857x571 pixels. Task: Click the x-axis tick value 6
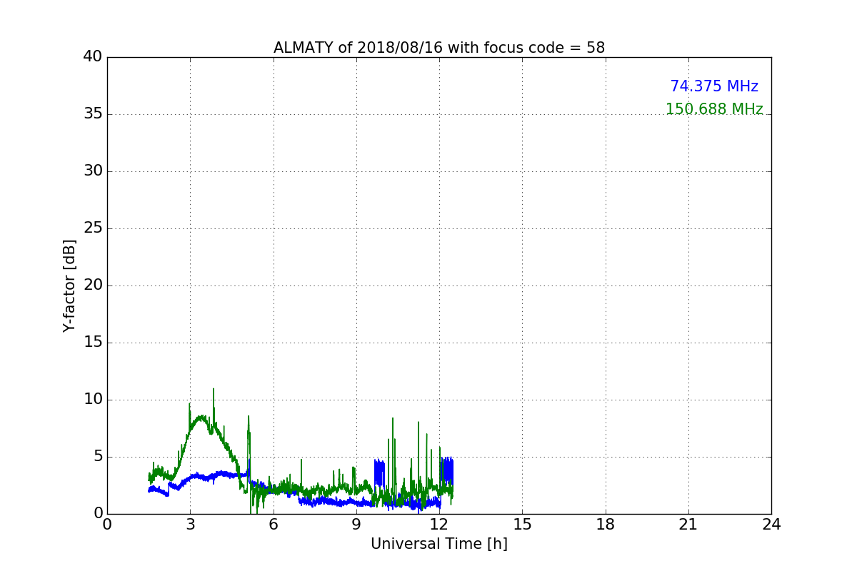(274, 525)
